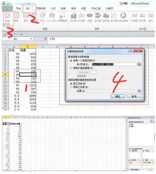Click 取消 to cancel the dialog
The image size is (156, 174).
134,96
